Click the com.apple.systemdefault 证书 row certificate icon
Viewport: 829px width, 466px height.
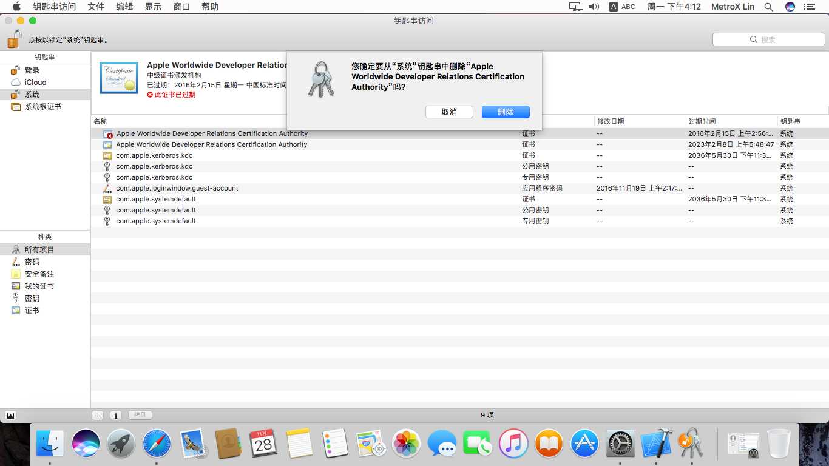pos(107,199)
